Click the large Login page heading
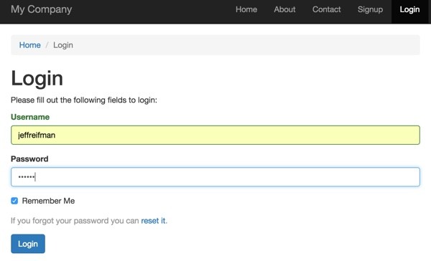The height and width of the screenshot is (261, 431). 37,78
